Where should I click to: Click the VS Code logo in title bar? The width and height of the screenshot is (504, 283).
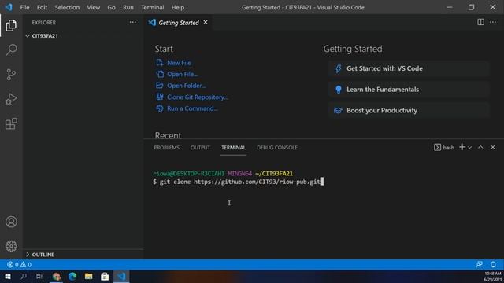9,7
